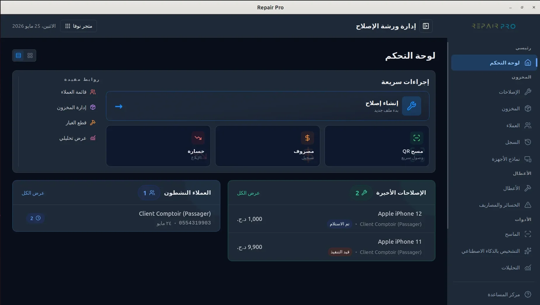Open التحليلات chart icon in sidebar
The image size is (540, 305).
tap(528, 268)
